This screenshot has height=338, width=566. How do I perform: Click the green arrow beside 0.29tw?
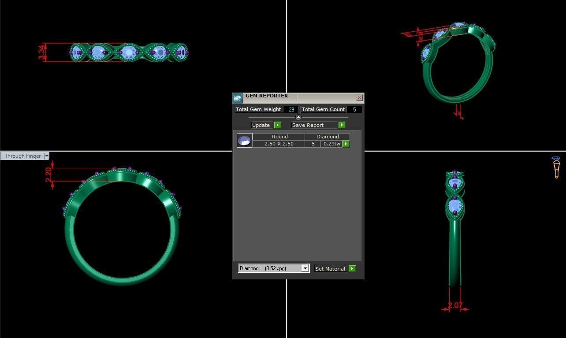346,144
